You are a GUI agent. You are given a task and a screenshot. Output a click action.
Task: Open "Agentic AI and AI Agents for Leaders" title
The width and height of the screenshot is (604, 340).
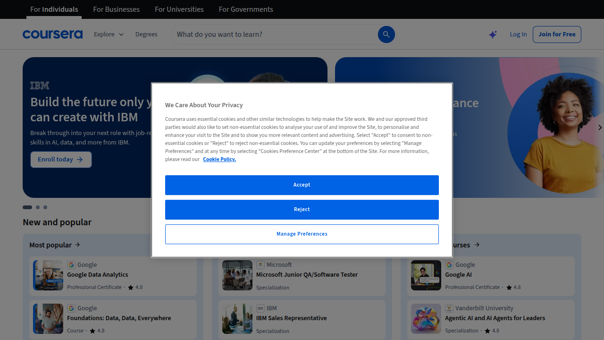point(495,318)
